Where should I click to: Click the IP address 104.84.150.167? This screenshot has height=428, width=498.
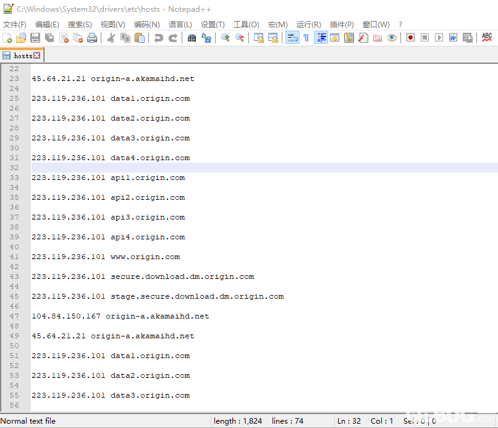pos(66,316)
